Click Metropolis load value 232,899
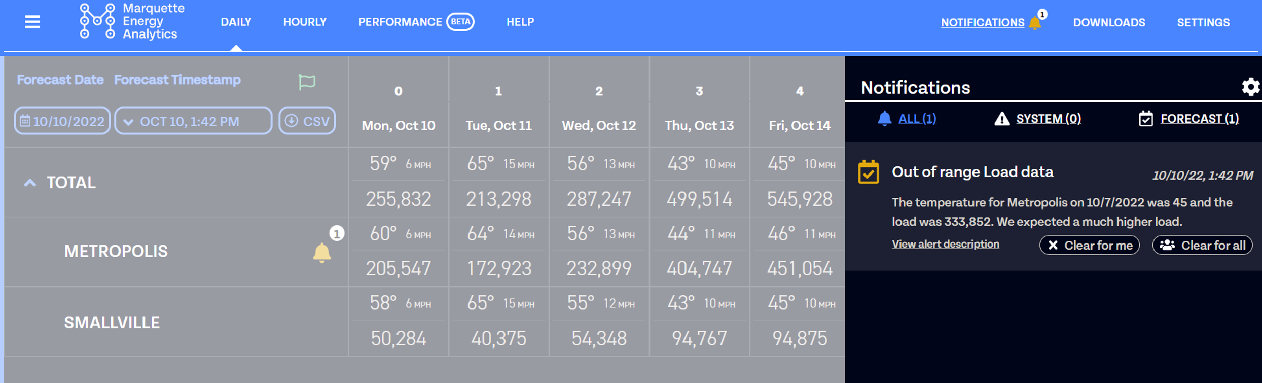 tap(599, 269)
